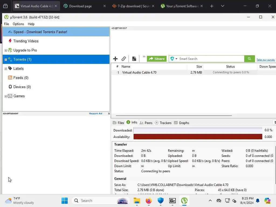Switch to the Info tab

pos(132,122)
